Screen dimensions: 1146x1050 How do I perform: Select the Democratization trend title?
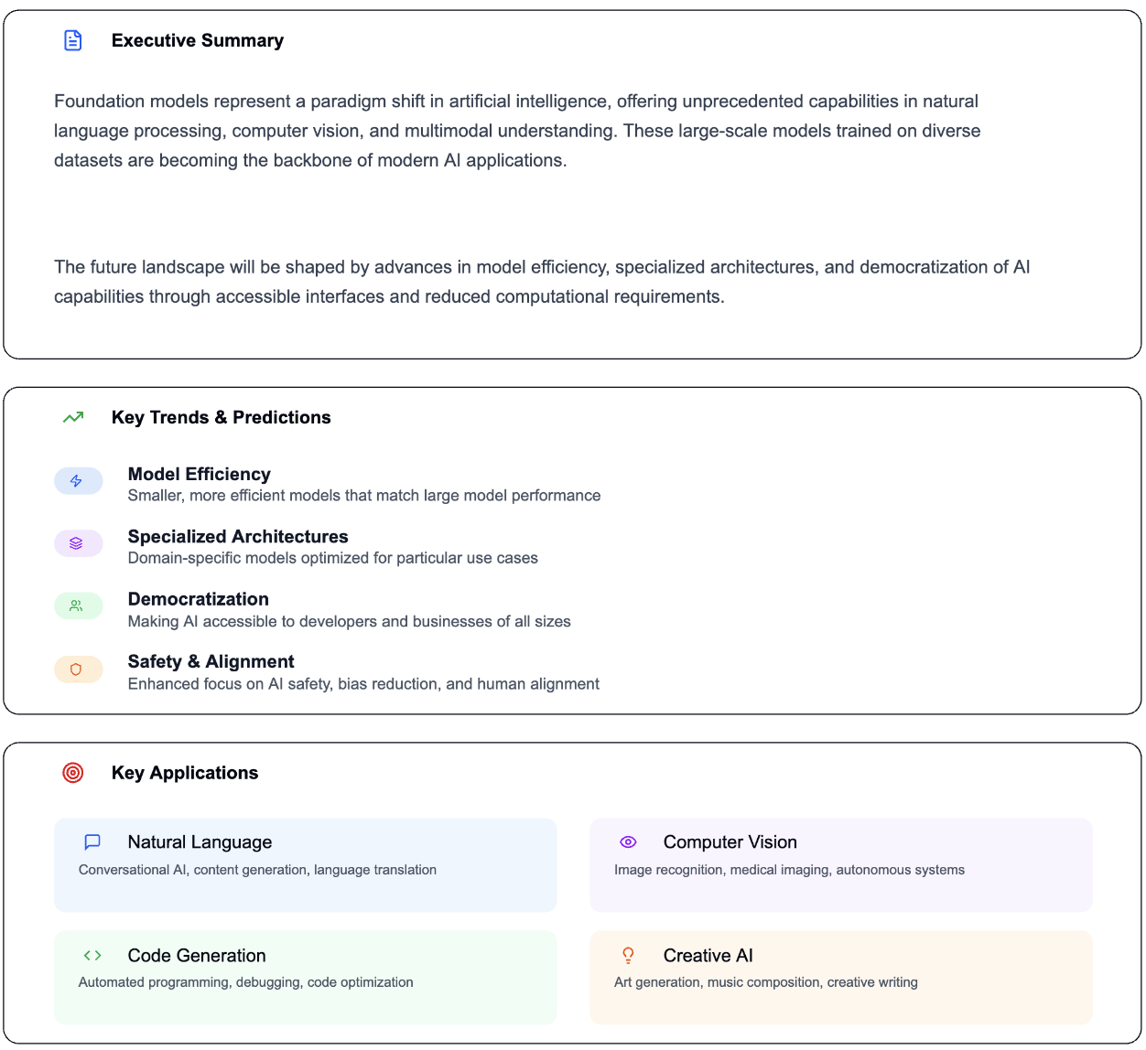199,599
